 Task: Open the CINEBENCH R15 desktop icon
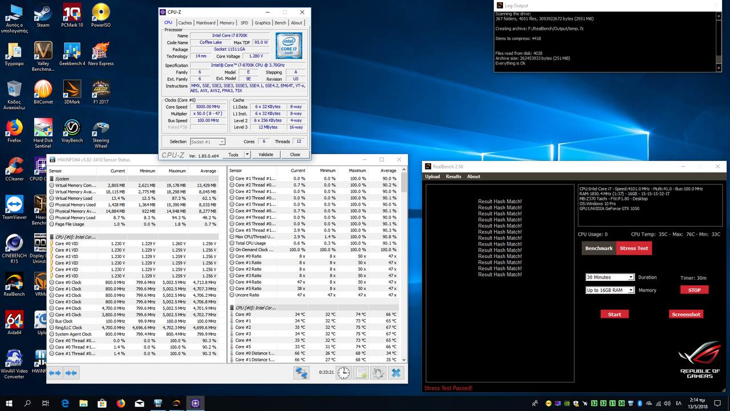(x=14, y=248)
